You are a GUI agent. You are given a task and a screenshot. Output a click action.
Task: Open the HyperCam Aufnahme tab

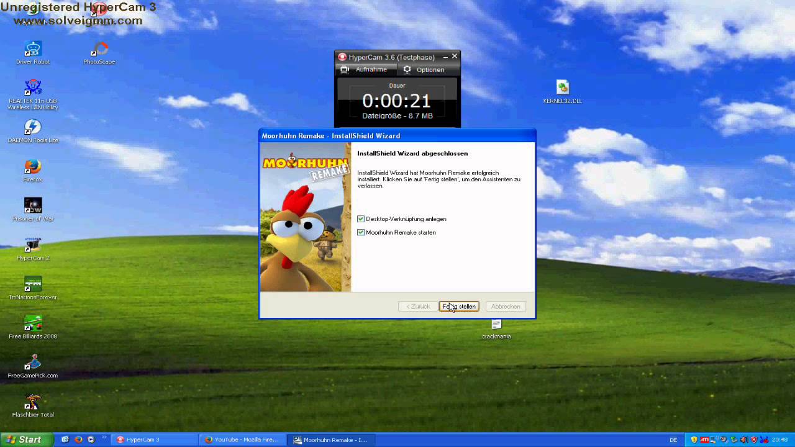[365, 70]
